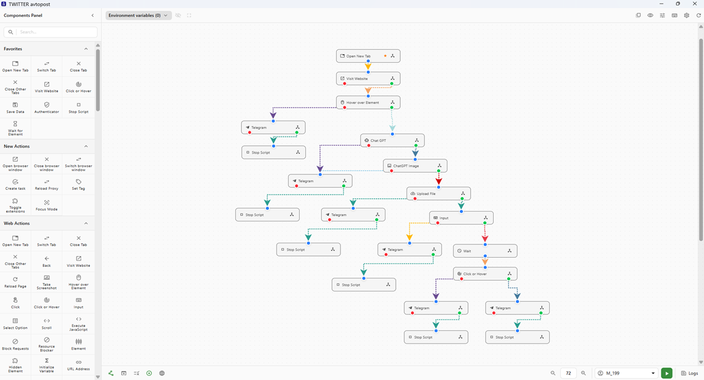Select Create task action
The image size is (704, 380).
[15, 185]
